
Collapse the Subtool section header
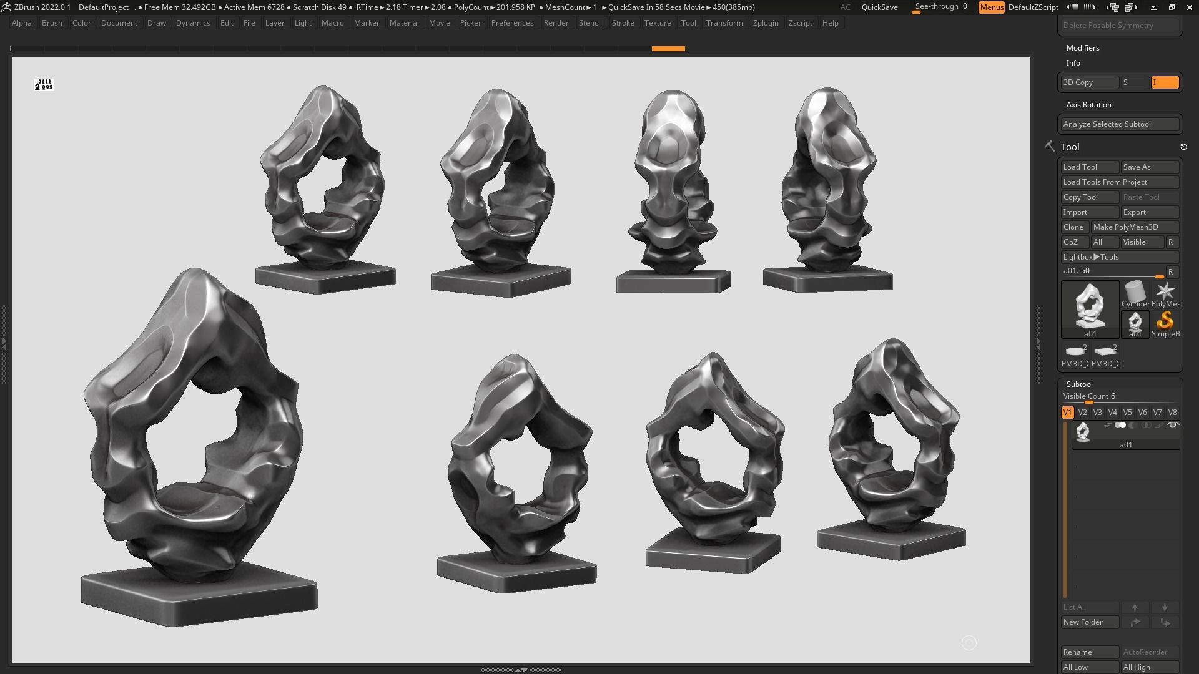click(x=1079, y=384)
